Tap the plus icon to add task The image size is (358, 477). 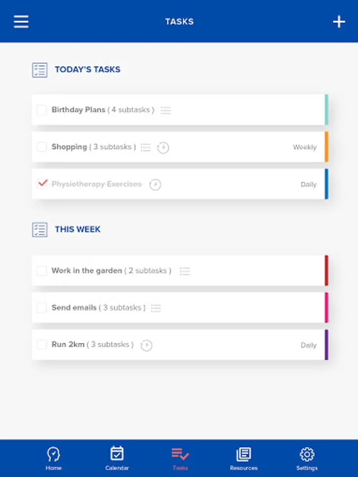[338, 22]
